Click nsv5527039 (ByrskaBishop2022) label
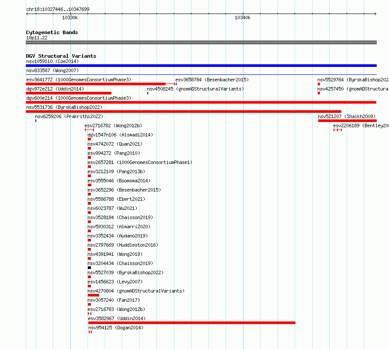 coord(125,272)
